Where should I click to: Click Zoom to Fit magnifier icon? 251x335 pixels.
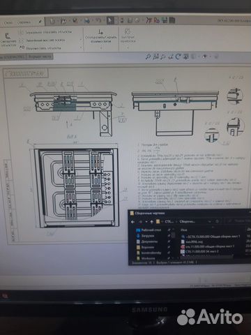click(x=148, y=57)
